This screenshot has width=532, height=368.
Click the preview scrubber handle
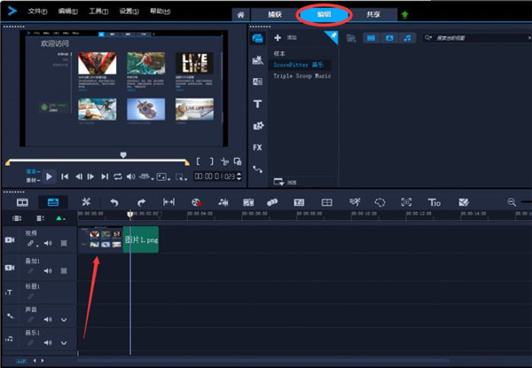click(123, 155)
